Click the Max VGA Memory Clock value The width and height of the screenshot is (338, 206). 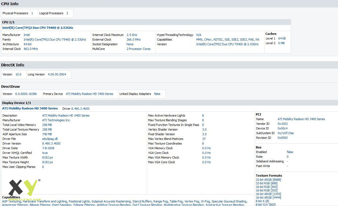[x=206, y=157]
